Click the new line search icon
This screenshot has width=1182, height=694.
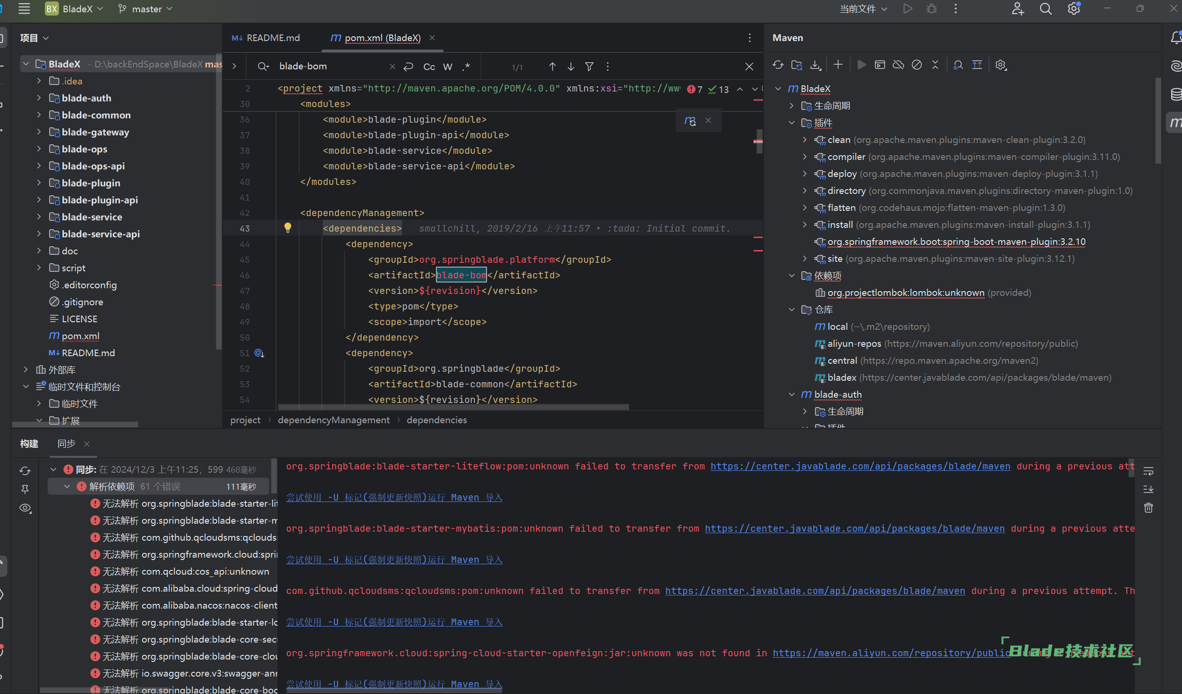(409, 67)
